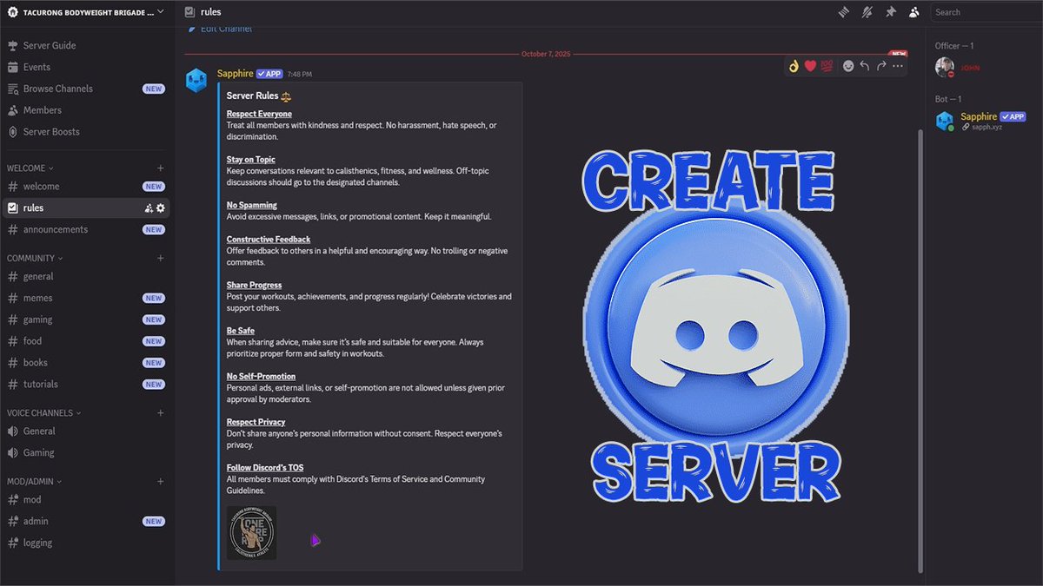This screenshot has height=586, width=1043.
Task: Open the Threads icon in channel header
Action: 843,12
